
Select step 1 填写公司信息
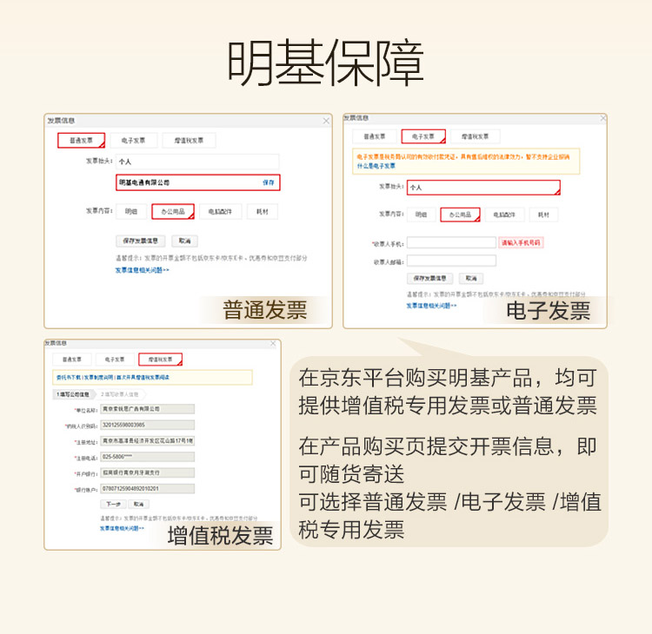coord(74,394)
